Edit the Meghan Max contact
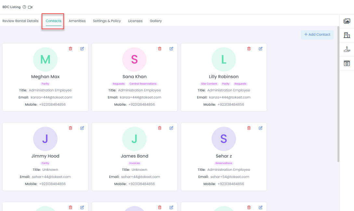354x211 pixels. (82, 49)
